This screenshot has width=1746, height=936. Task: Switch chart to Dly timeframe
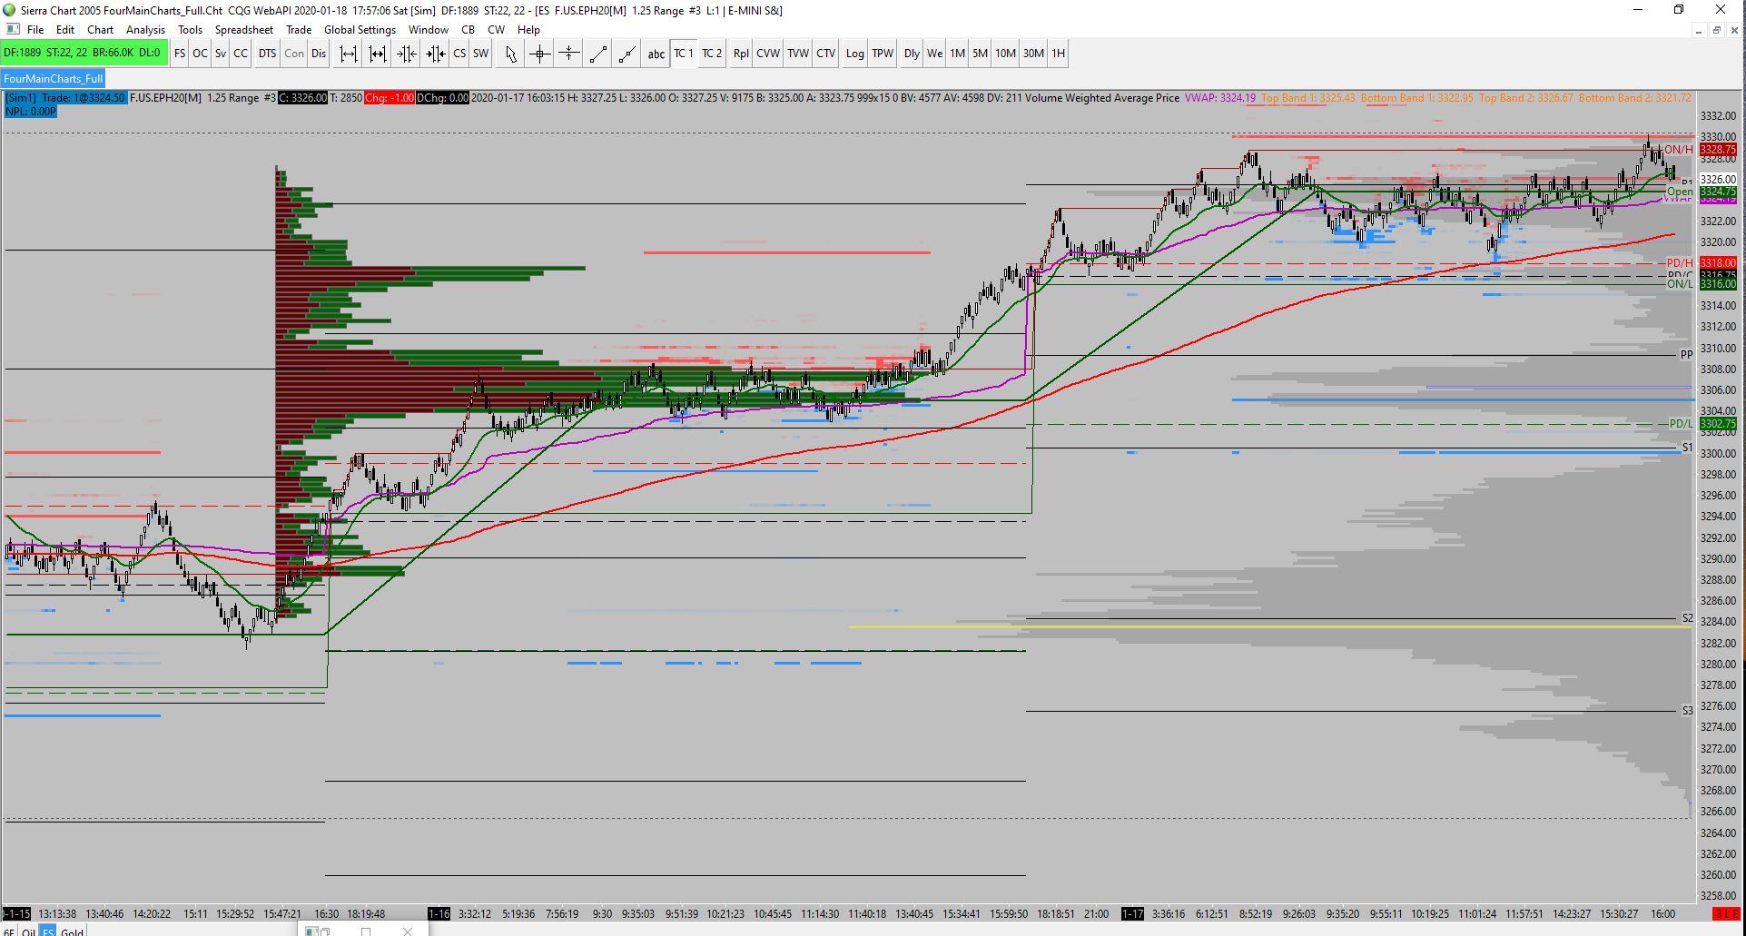tap(912, 54)
